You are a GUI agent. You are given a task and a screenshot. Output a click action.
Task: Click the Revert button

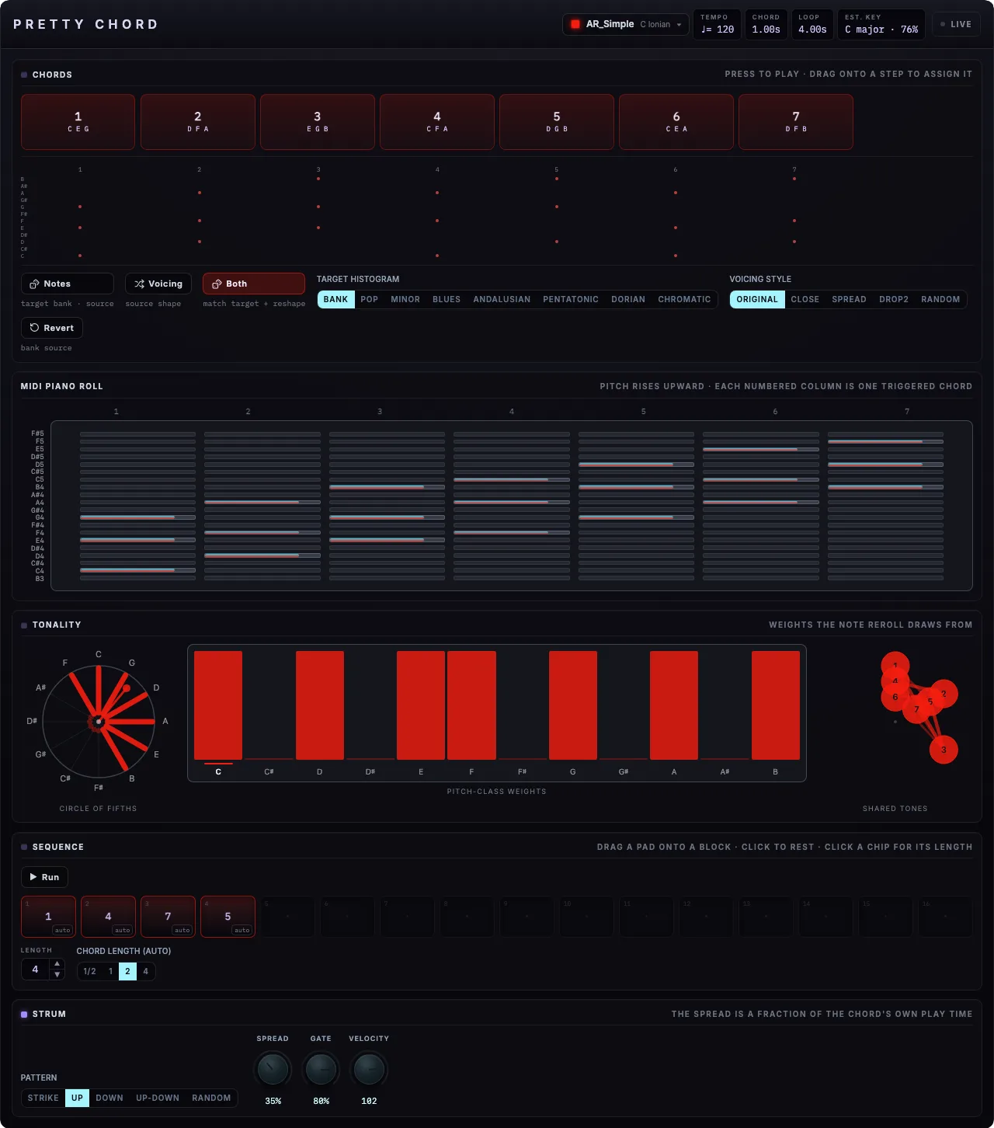coord(52,328)
